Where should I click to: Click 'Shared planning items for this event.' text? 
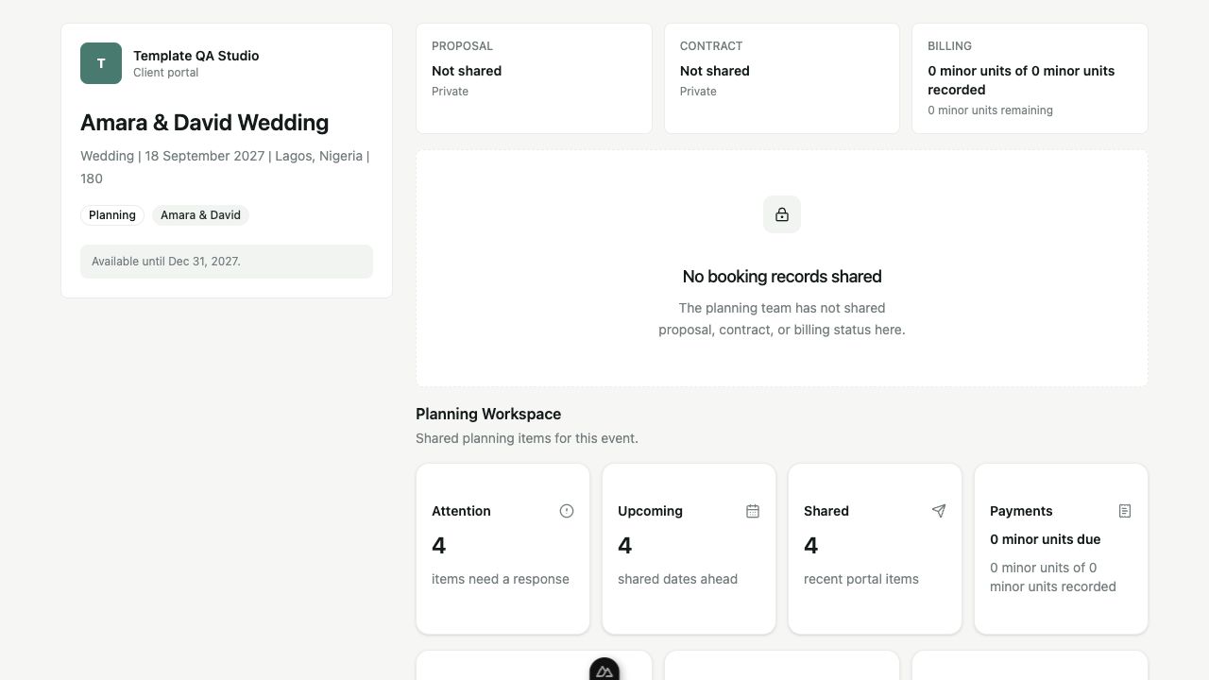(x=527, y=438)
